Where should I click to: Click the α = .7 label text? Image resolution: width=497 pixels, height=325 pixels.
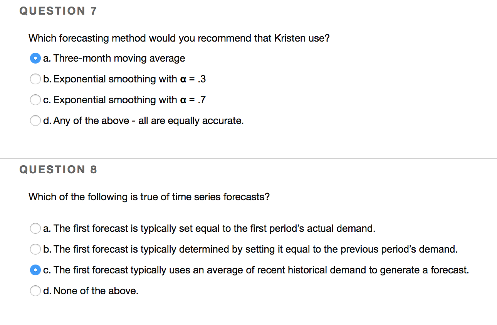point(129,100)
